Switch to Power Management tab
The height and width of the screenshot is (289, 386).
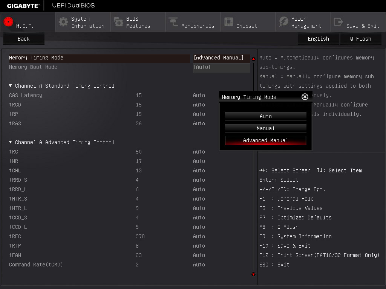point(303,22)
